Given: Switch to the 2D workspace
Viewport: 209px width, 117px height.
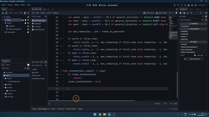Looking at the screenshot, I should coord(88,5).
